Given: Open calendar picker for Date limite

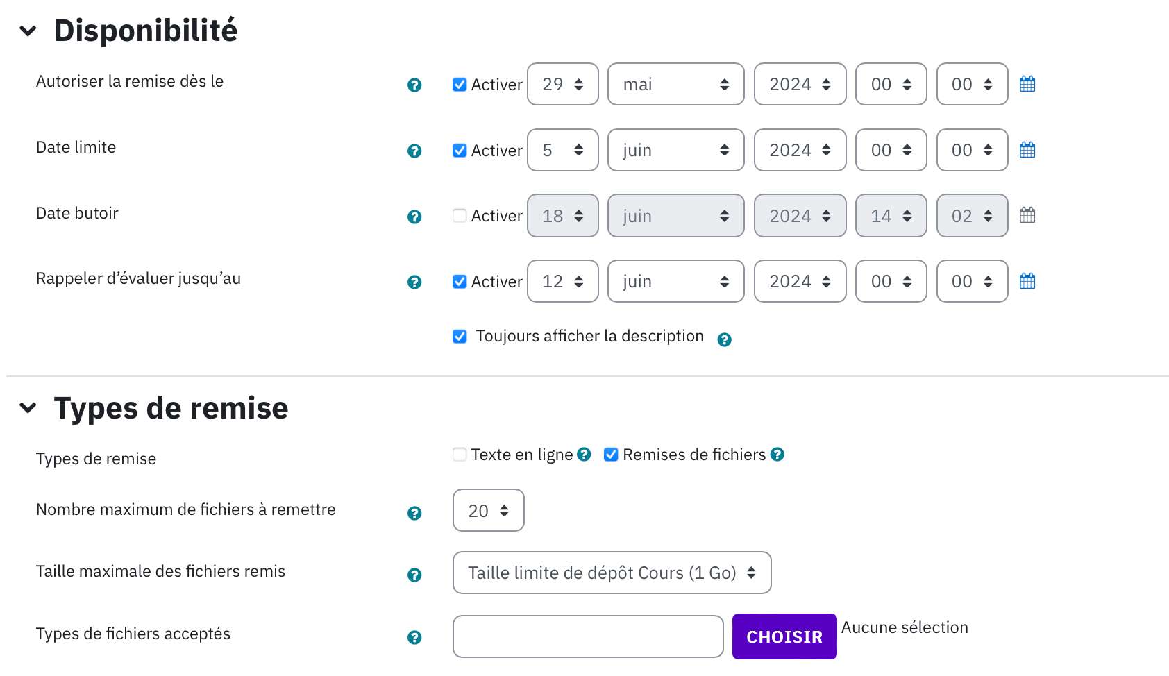Looking at the screenshot, I should pos(1027,150).
